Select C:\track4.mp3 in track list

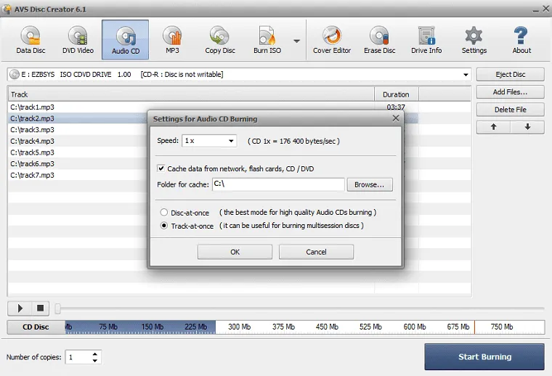33,141
